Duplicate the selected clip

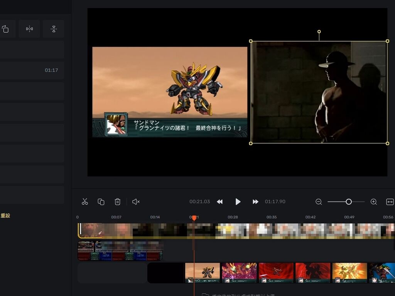(101, 202)
